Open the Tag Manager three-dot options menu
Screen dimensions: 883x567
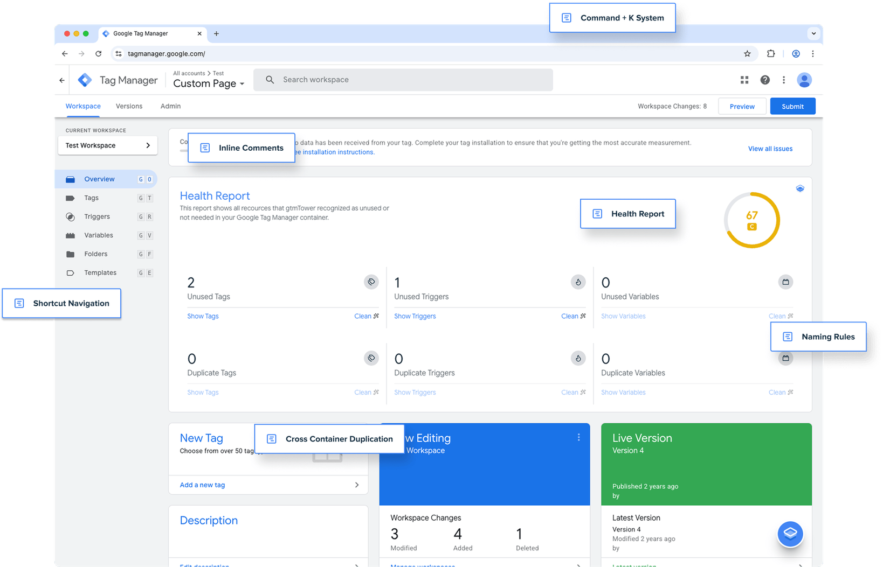784,80
